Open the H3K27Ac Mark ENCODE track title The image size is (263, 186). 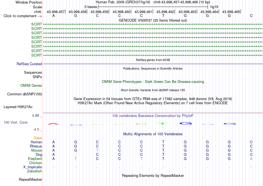pyautogui.click(x=153, y=103)
